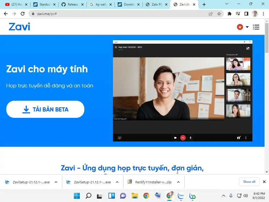The height and width of the screenshot is (202, 269).
Task: Click the microphone tray icon
Action: 231,196
